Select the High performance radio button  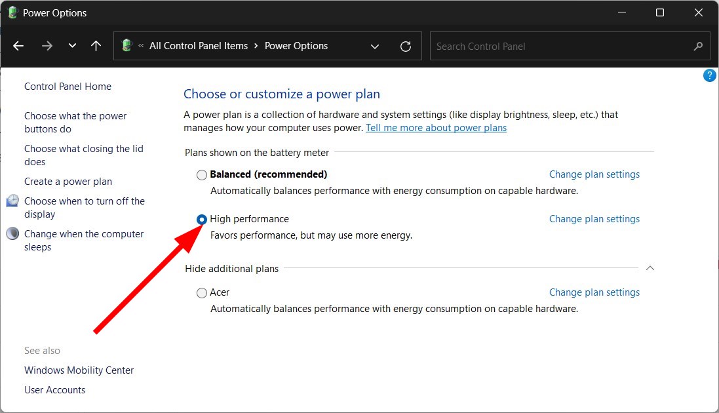[x=202, y=220]
